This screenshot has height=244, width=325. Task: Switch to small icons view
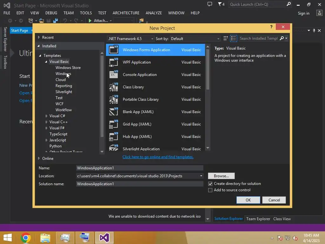pyautogui.click(x=226, y=38)
